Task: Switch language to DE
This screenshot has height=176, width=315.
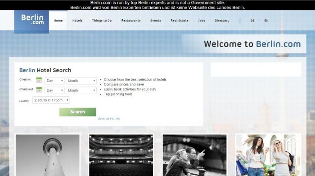Action: (252, 21)
